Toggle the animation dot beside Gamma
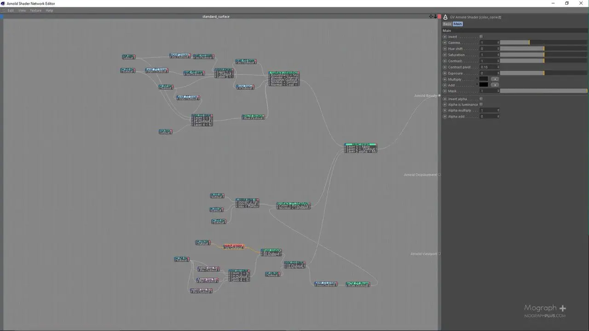This screenshot has width=589, height=331. pyautogui.click(x=445, y=43)
